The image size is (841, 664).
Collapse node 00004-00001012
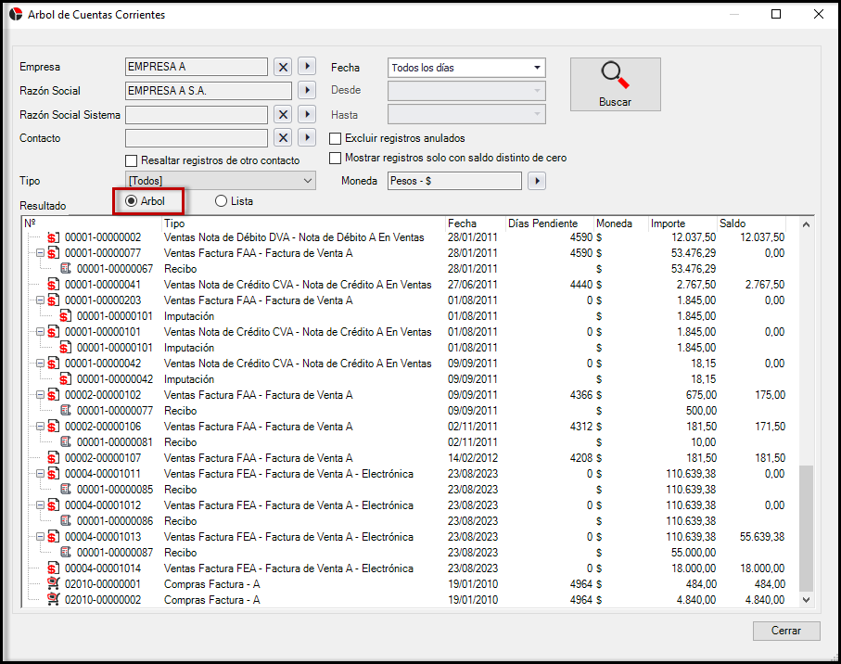(40, 505)
